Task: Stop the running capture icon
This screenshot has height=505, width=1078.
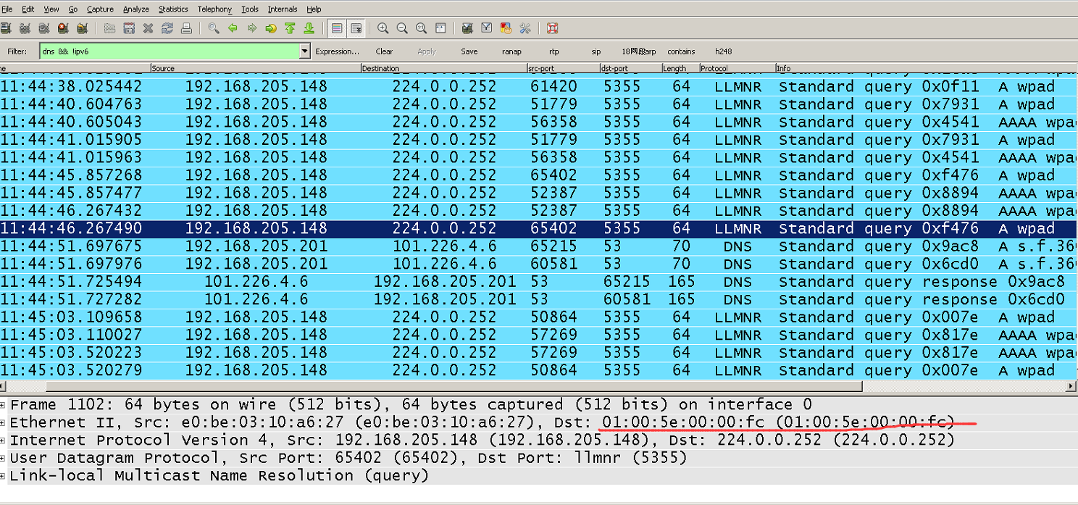Action: (x=62, y=28)
